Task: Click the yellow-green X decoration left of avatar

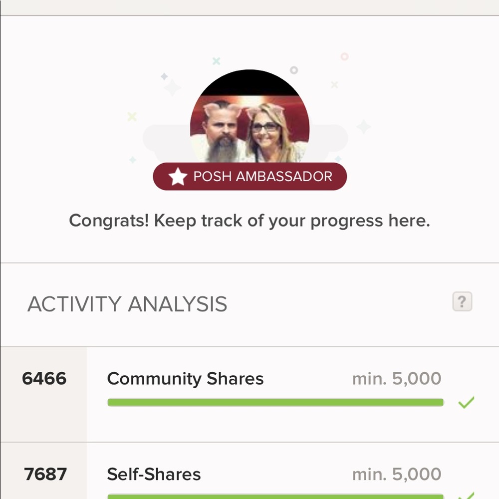Action: (132, 116)
